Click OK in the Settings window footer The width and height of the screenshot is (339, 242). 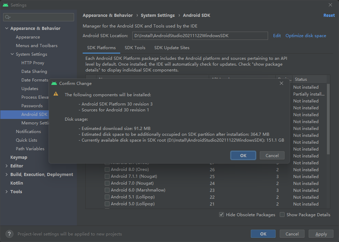click(263, 234)
